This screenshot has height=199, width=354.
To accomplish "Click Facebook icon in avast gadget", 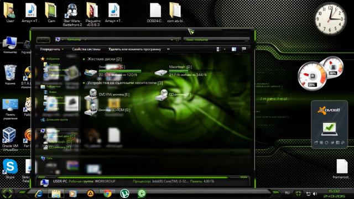I will click(x=338, y=143).
